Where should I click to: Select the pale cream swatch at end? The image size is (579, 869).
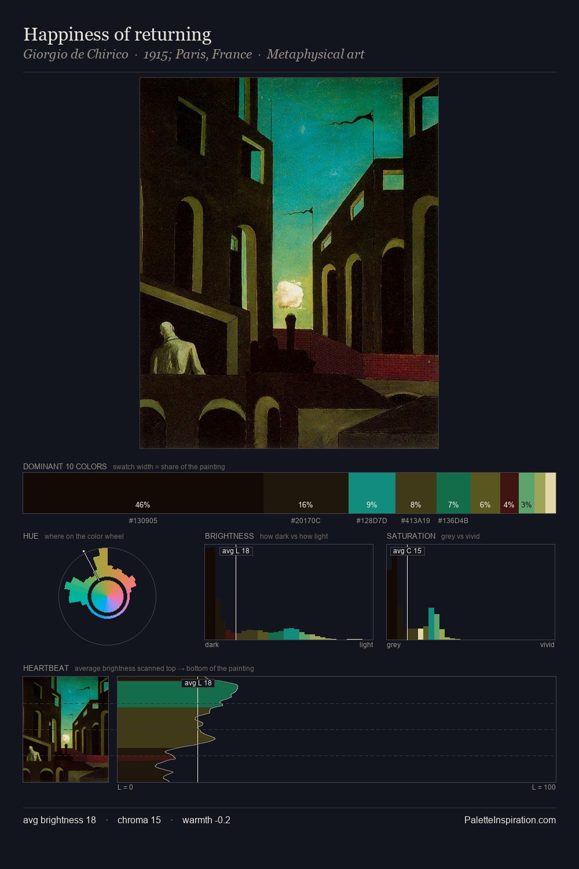coord(551,493)
